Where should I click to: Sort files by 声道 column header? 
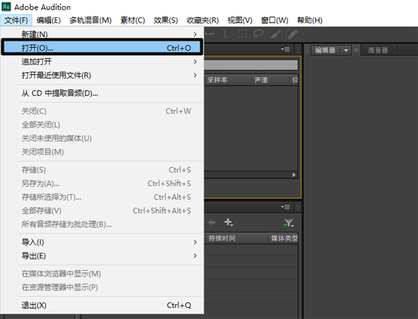point(261,80)
